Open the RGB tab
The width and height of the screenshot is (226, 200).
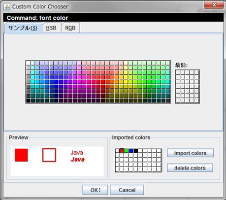70,28
